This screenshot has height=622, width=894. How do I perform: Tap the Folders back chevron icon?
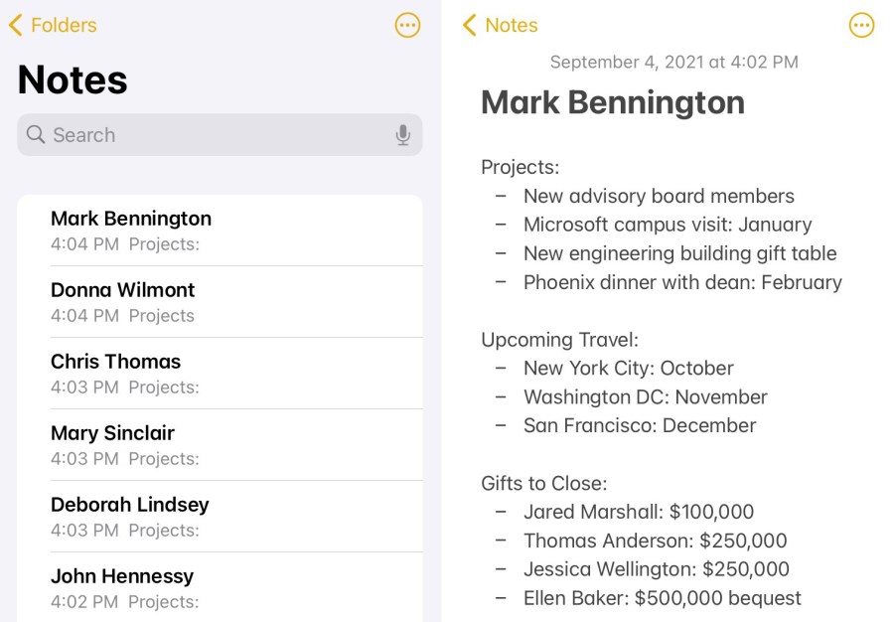(15, 26)
